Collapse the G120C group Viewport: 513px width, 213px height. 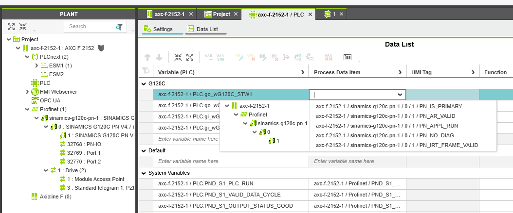coord(144,84)
